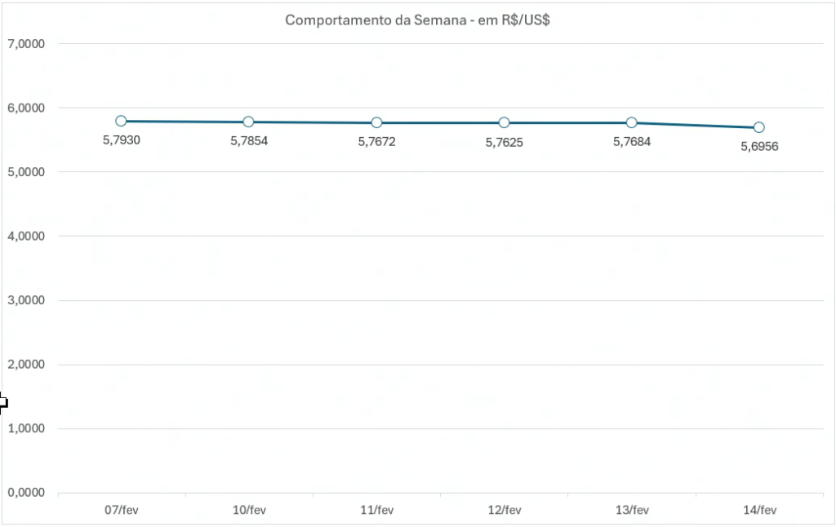Select the 5,7930 data label
The width and height of the screenshot is (836, 527).
121,140
